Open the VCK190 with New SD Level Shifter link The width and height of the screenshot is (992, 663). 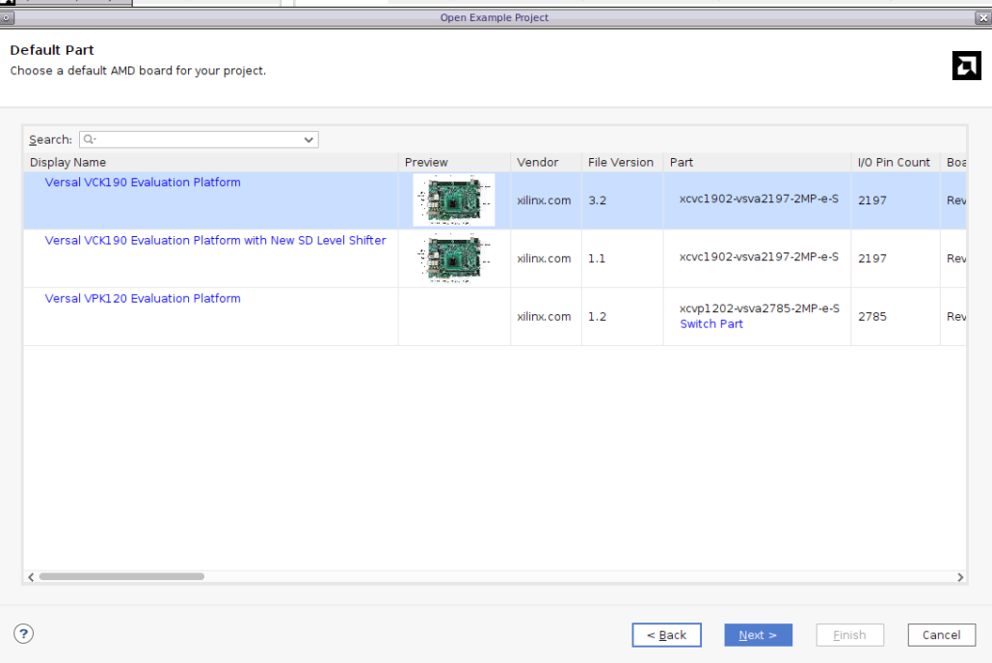click(215, 240)
